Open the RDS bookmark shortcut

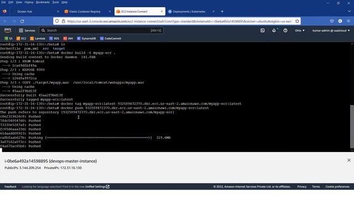tap(54, 39)
